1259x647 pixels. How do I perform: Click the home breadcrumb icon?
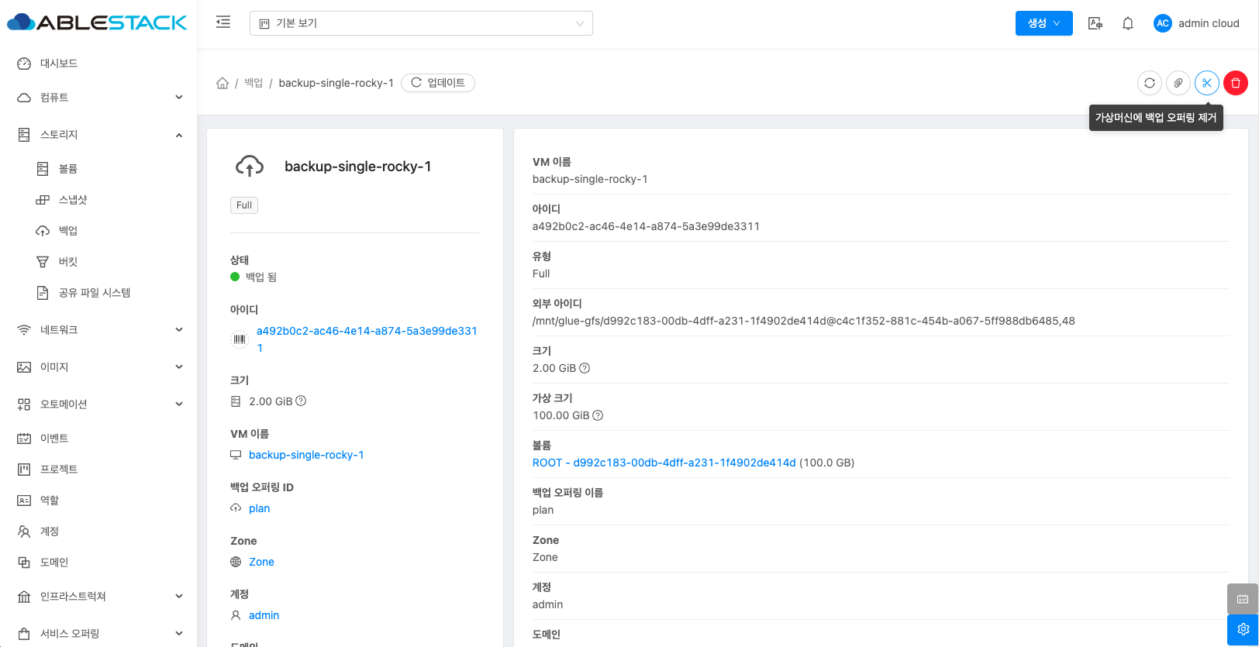[x=222, y=83]
